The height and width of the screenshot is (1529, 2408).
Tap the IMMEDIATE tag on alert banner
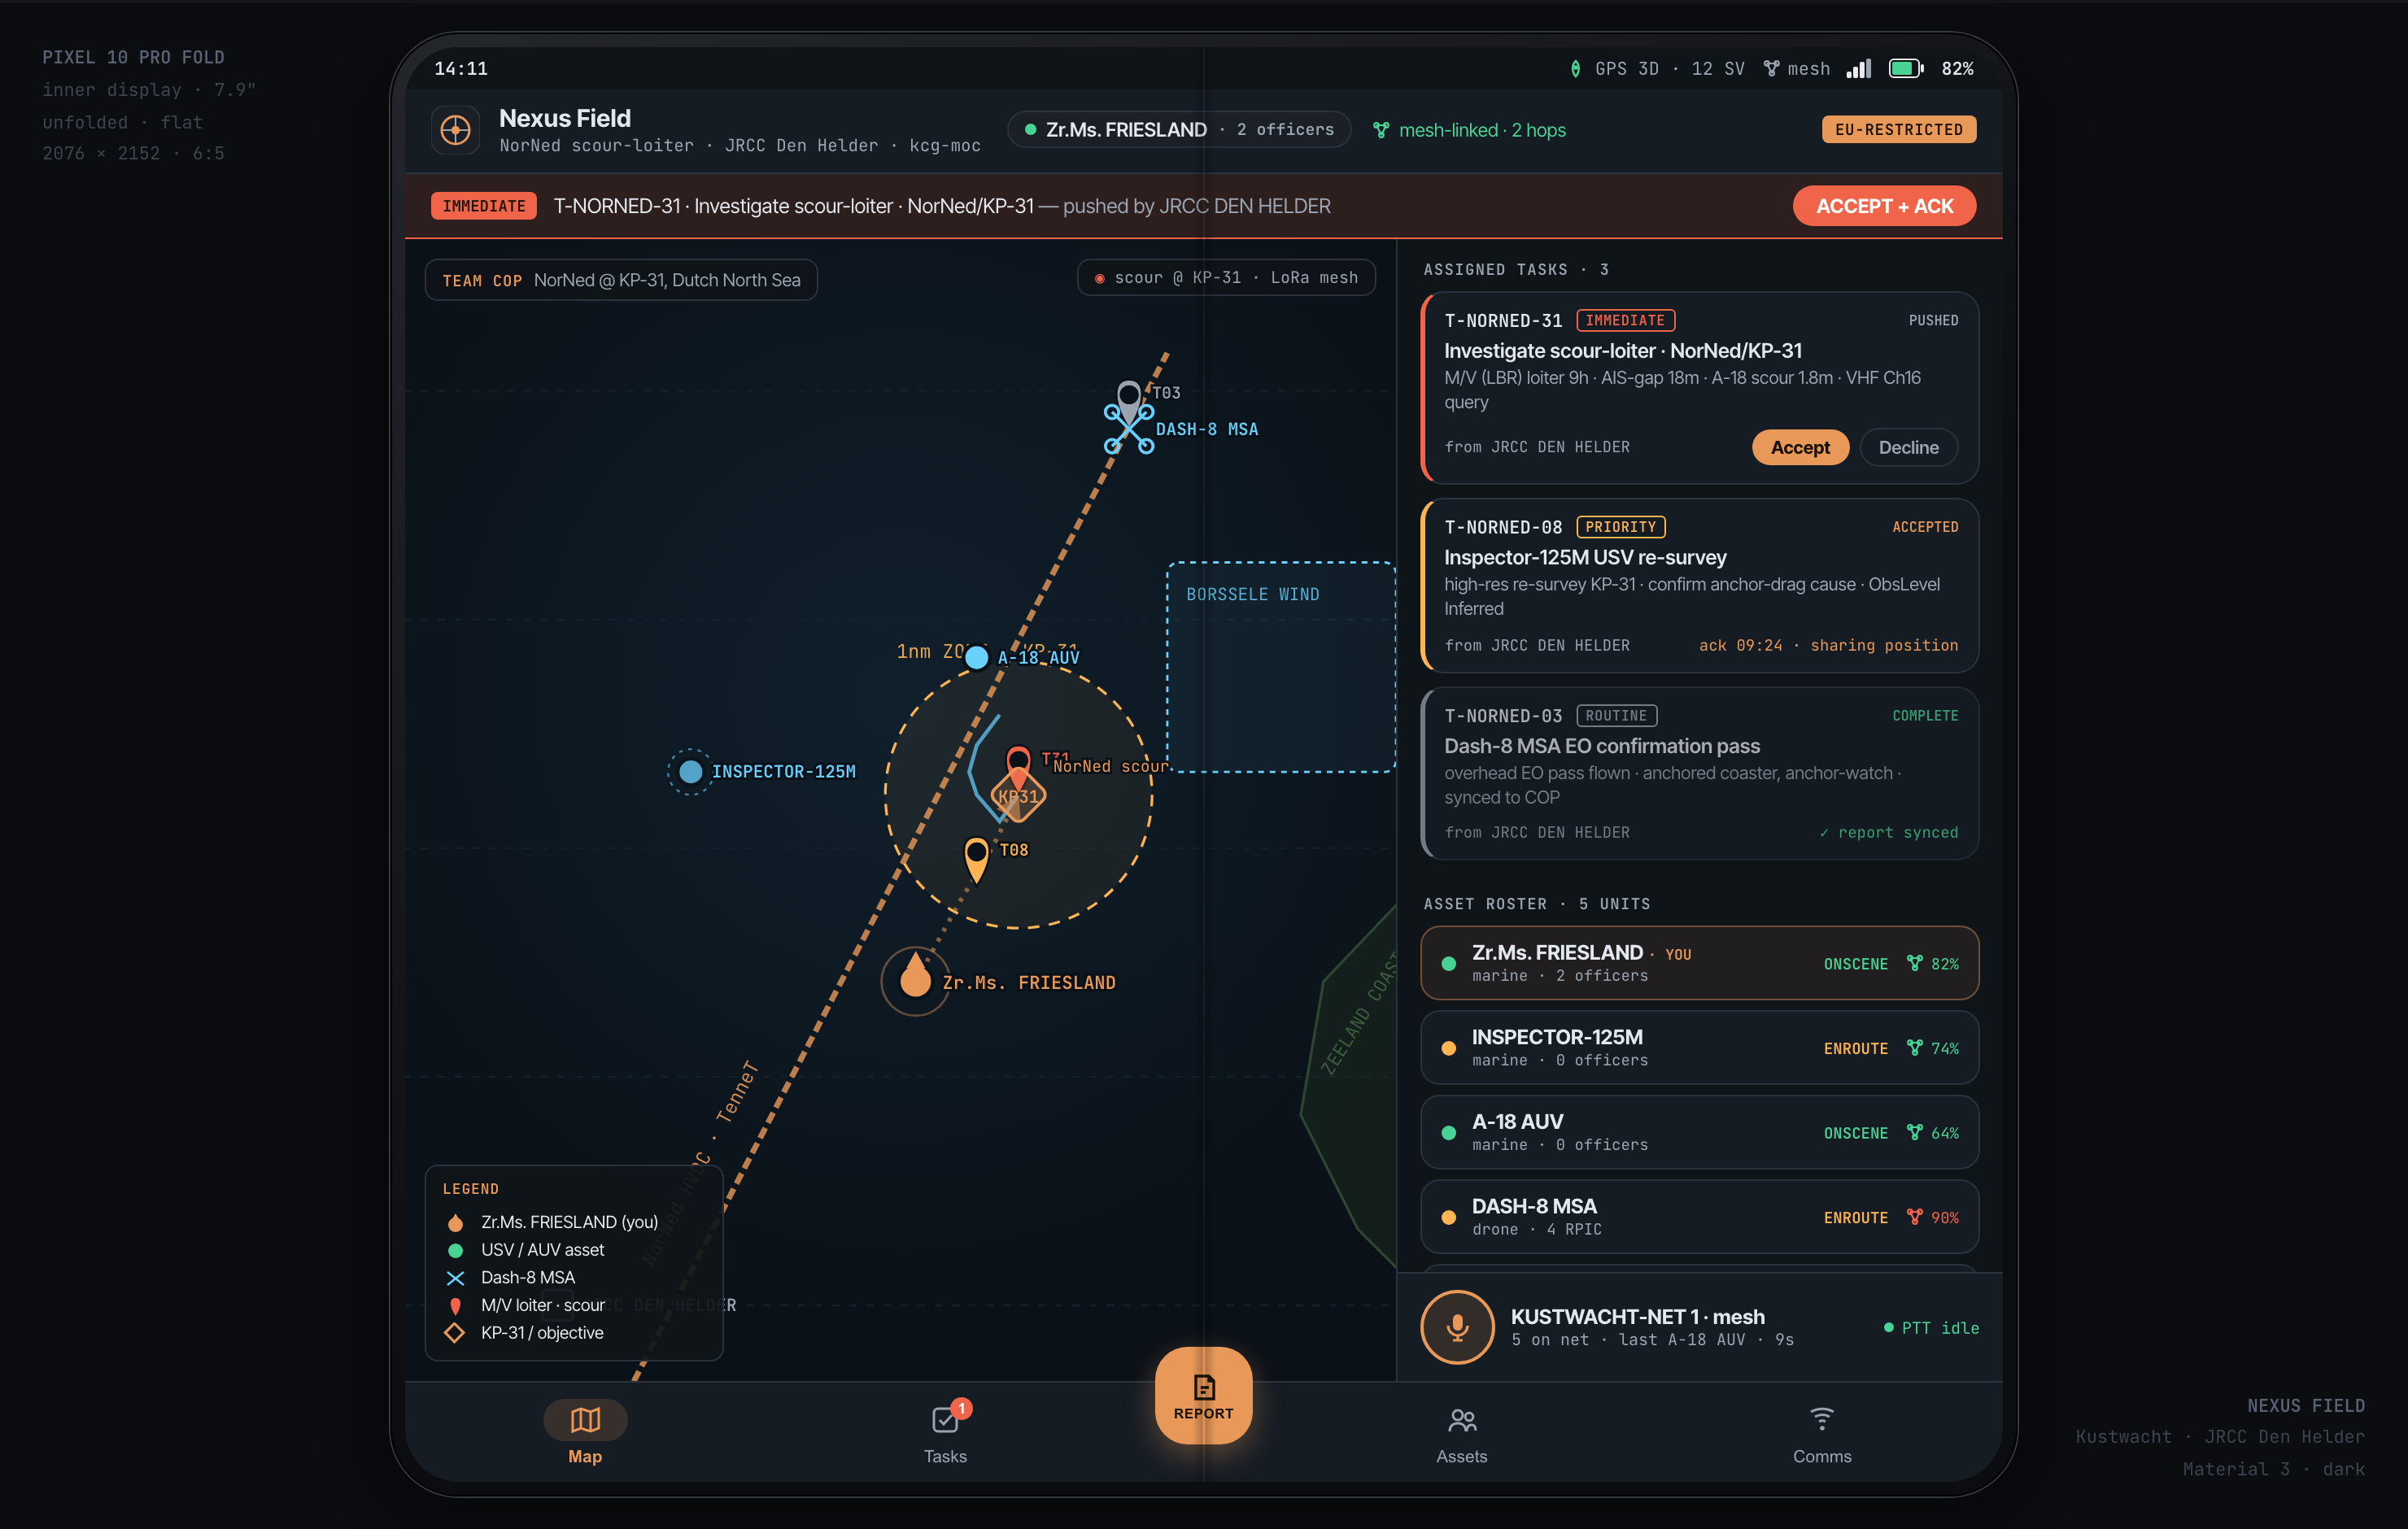click(484, 206)
